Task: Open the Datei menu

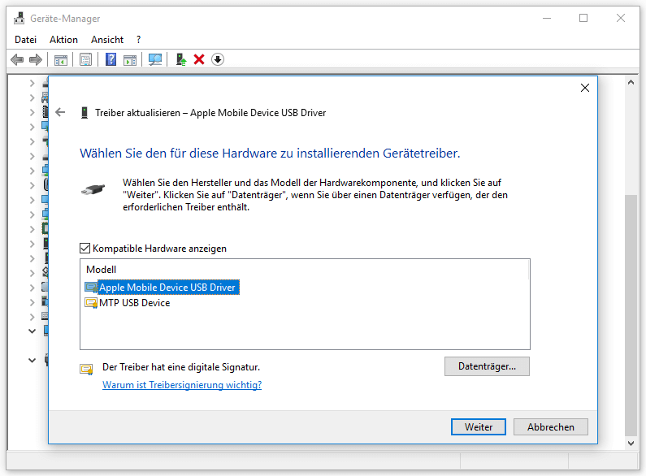Action: pyautogui.click(x=25, y=40)
